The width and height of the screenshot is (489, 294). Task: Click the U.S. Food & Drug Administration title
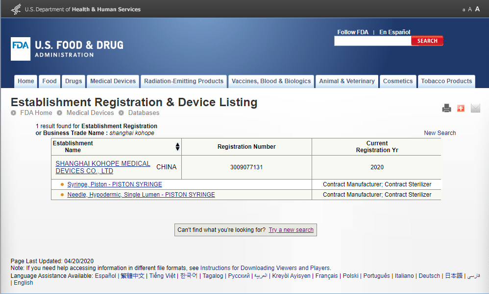(79, 49)
